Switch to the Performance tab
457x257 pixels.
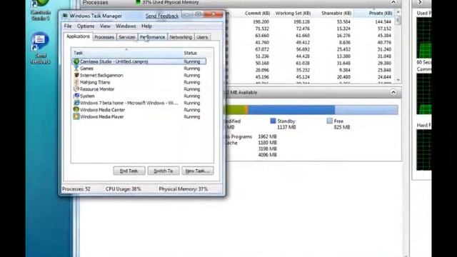(152, 37)
